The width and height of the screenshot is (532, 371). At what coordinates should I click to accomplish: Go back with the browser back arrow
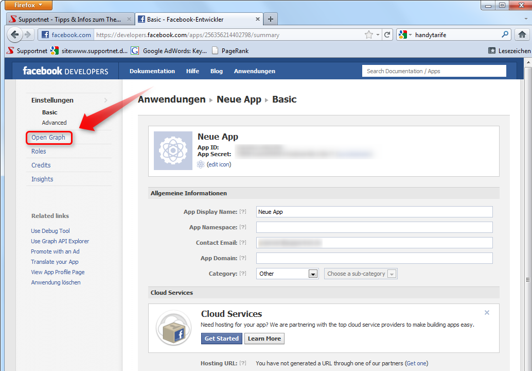[x=14, y=35]
